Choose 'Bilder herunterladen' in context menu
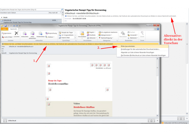The height and width of the screenshot is (132, 189). coord(128,46)
